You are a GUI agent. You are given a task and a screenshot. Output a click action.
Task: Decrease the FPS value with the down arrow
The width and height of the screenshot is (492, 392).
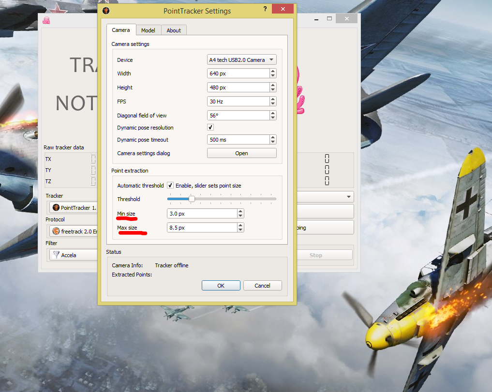273,103
